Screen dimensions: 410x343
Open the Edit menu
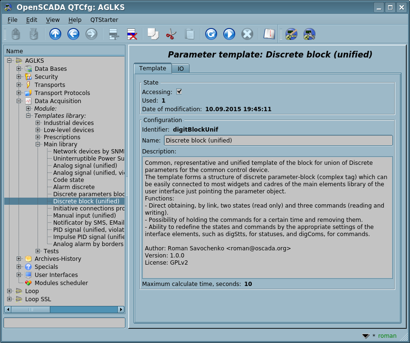point(31,19)
